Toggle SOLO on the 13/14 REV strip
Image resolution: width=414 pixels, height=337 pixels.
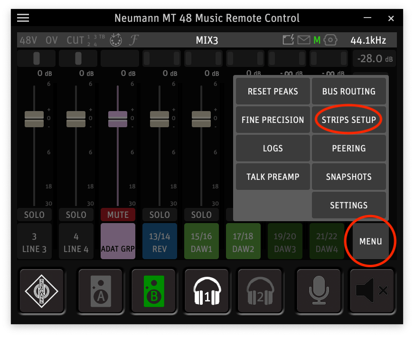[160, 215]
